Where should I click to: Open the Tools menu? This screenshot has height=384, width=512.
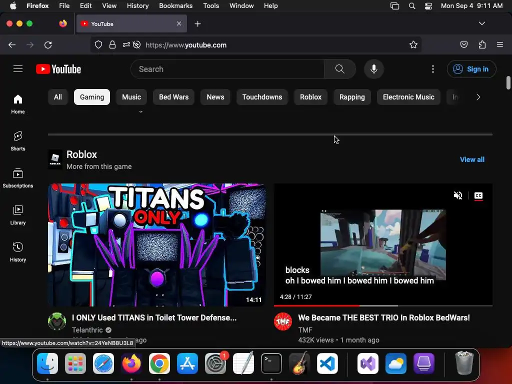coord(211,5)
